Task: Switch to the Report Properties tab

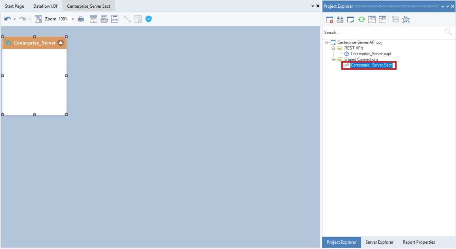Action: point(419,242)
